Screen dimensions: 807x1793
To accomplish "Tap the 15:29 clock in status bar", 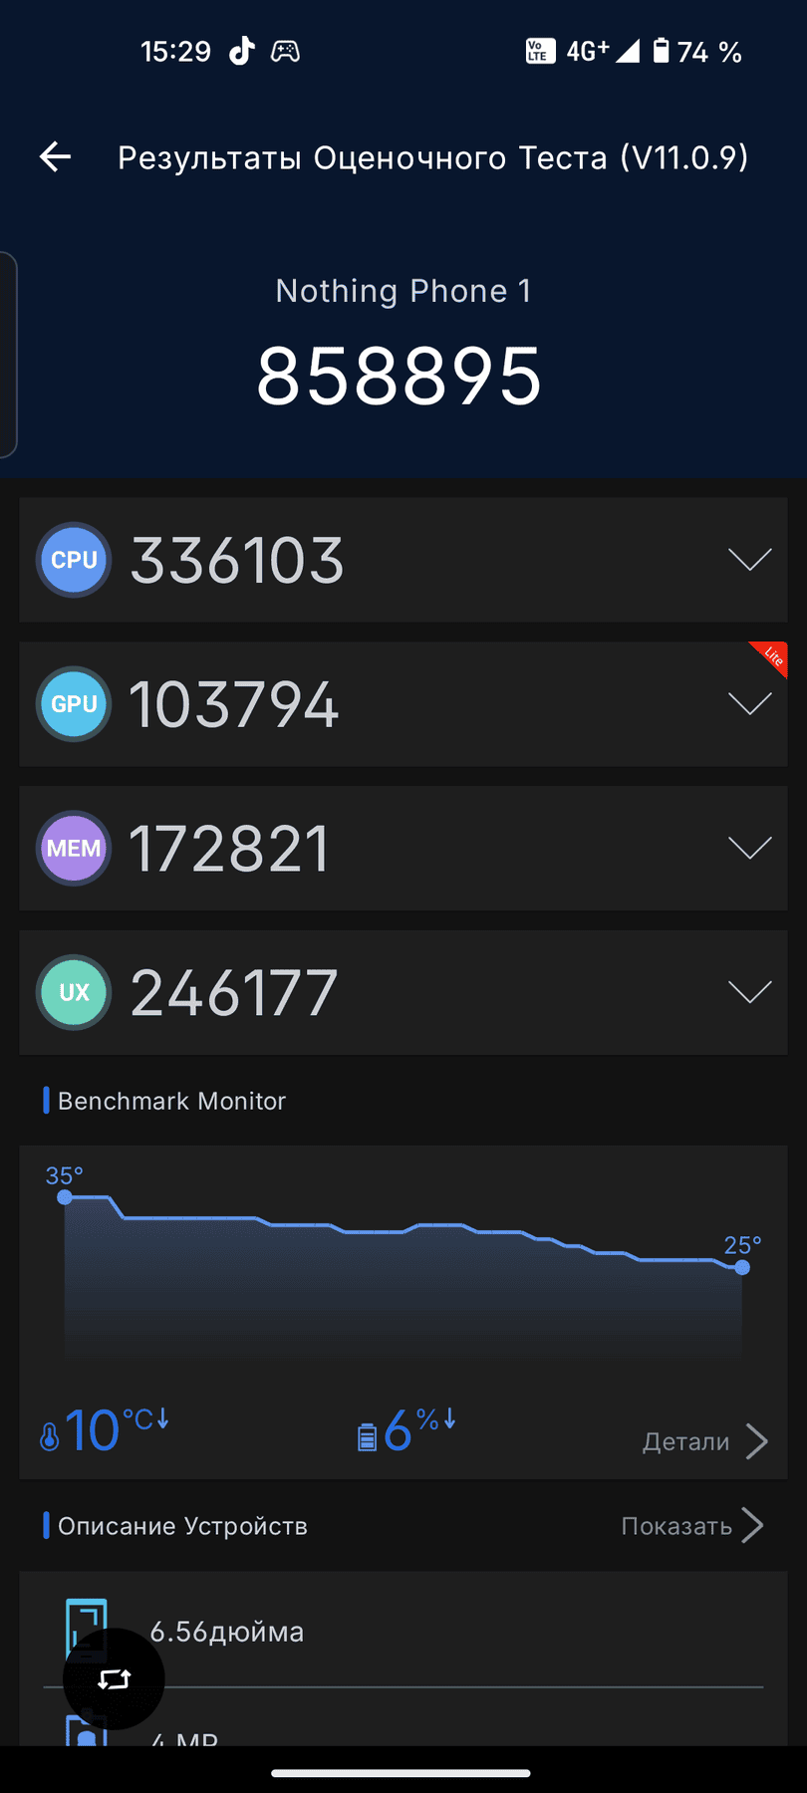I will click(175, 51).
